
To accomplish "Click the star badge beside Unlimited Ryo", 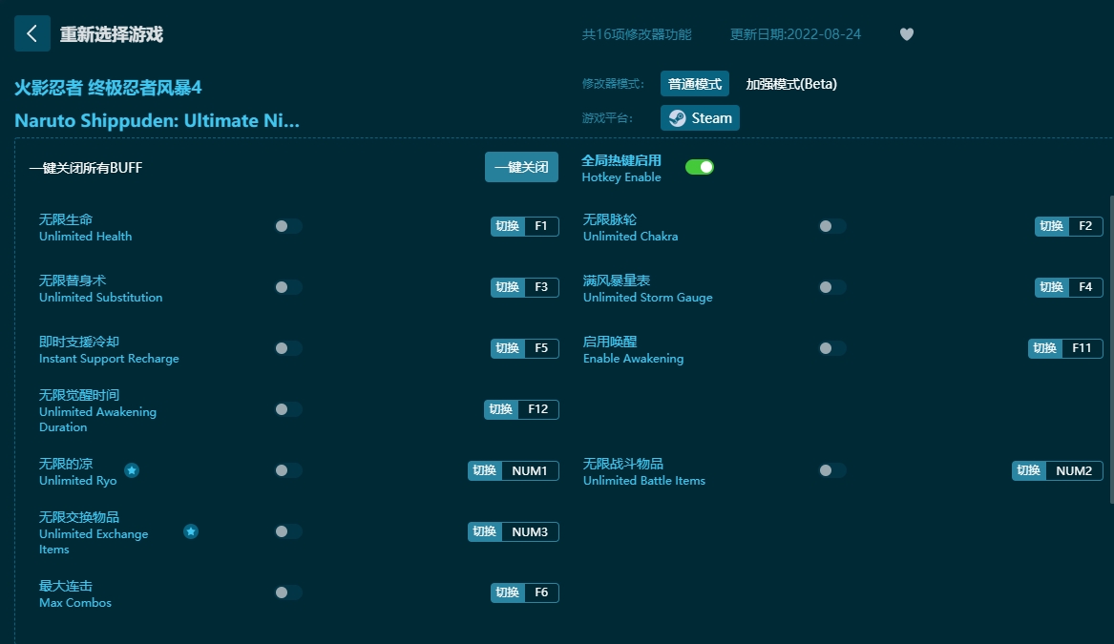I will 132,470.
